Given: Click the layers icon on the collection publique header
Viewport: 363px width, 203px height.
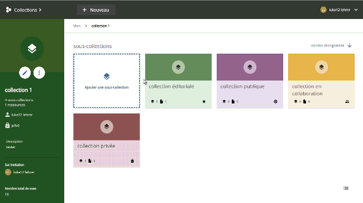Looking at the screenshot, I should click(250, 67).
